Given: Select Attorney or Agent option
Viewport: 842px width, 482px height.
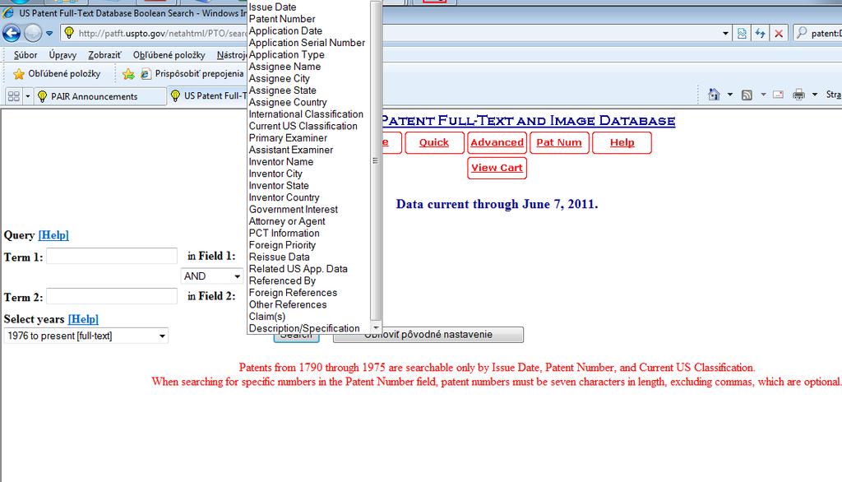Looking at the screenshot, I should (287, 221).
